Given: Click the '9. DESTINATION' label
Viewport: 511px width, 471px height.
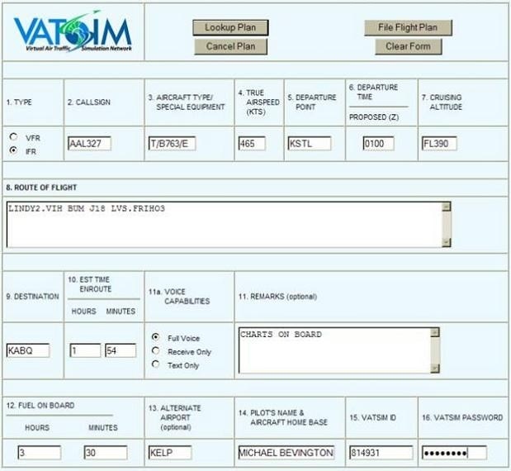Looking at the screenshot, I should 32,297.
